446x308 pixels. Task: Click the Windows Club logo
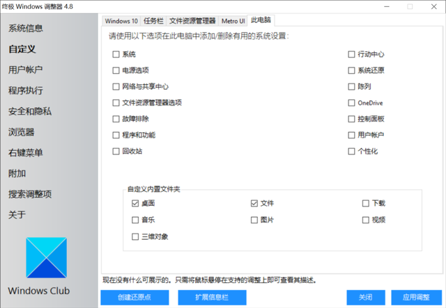coord(47,257)
